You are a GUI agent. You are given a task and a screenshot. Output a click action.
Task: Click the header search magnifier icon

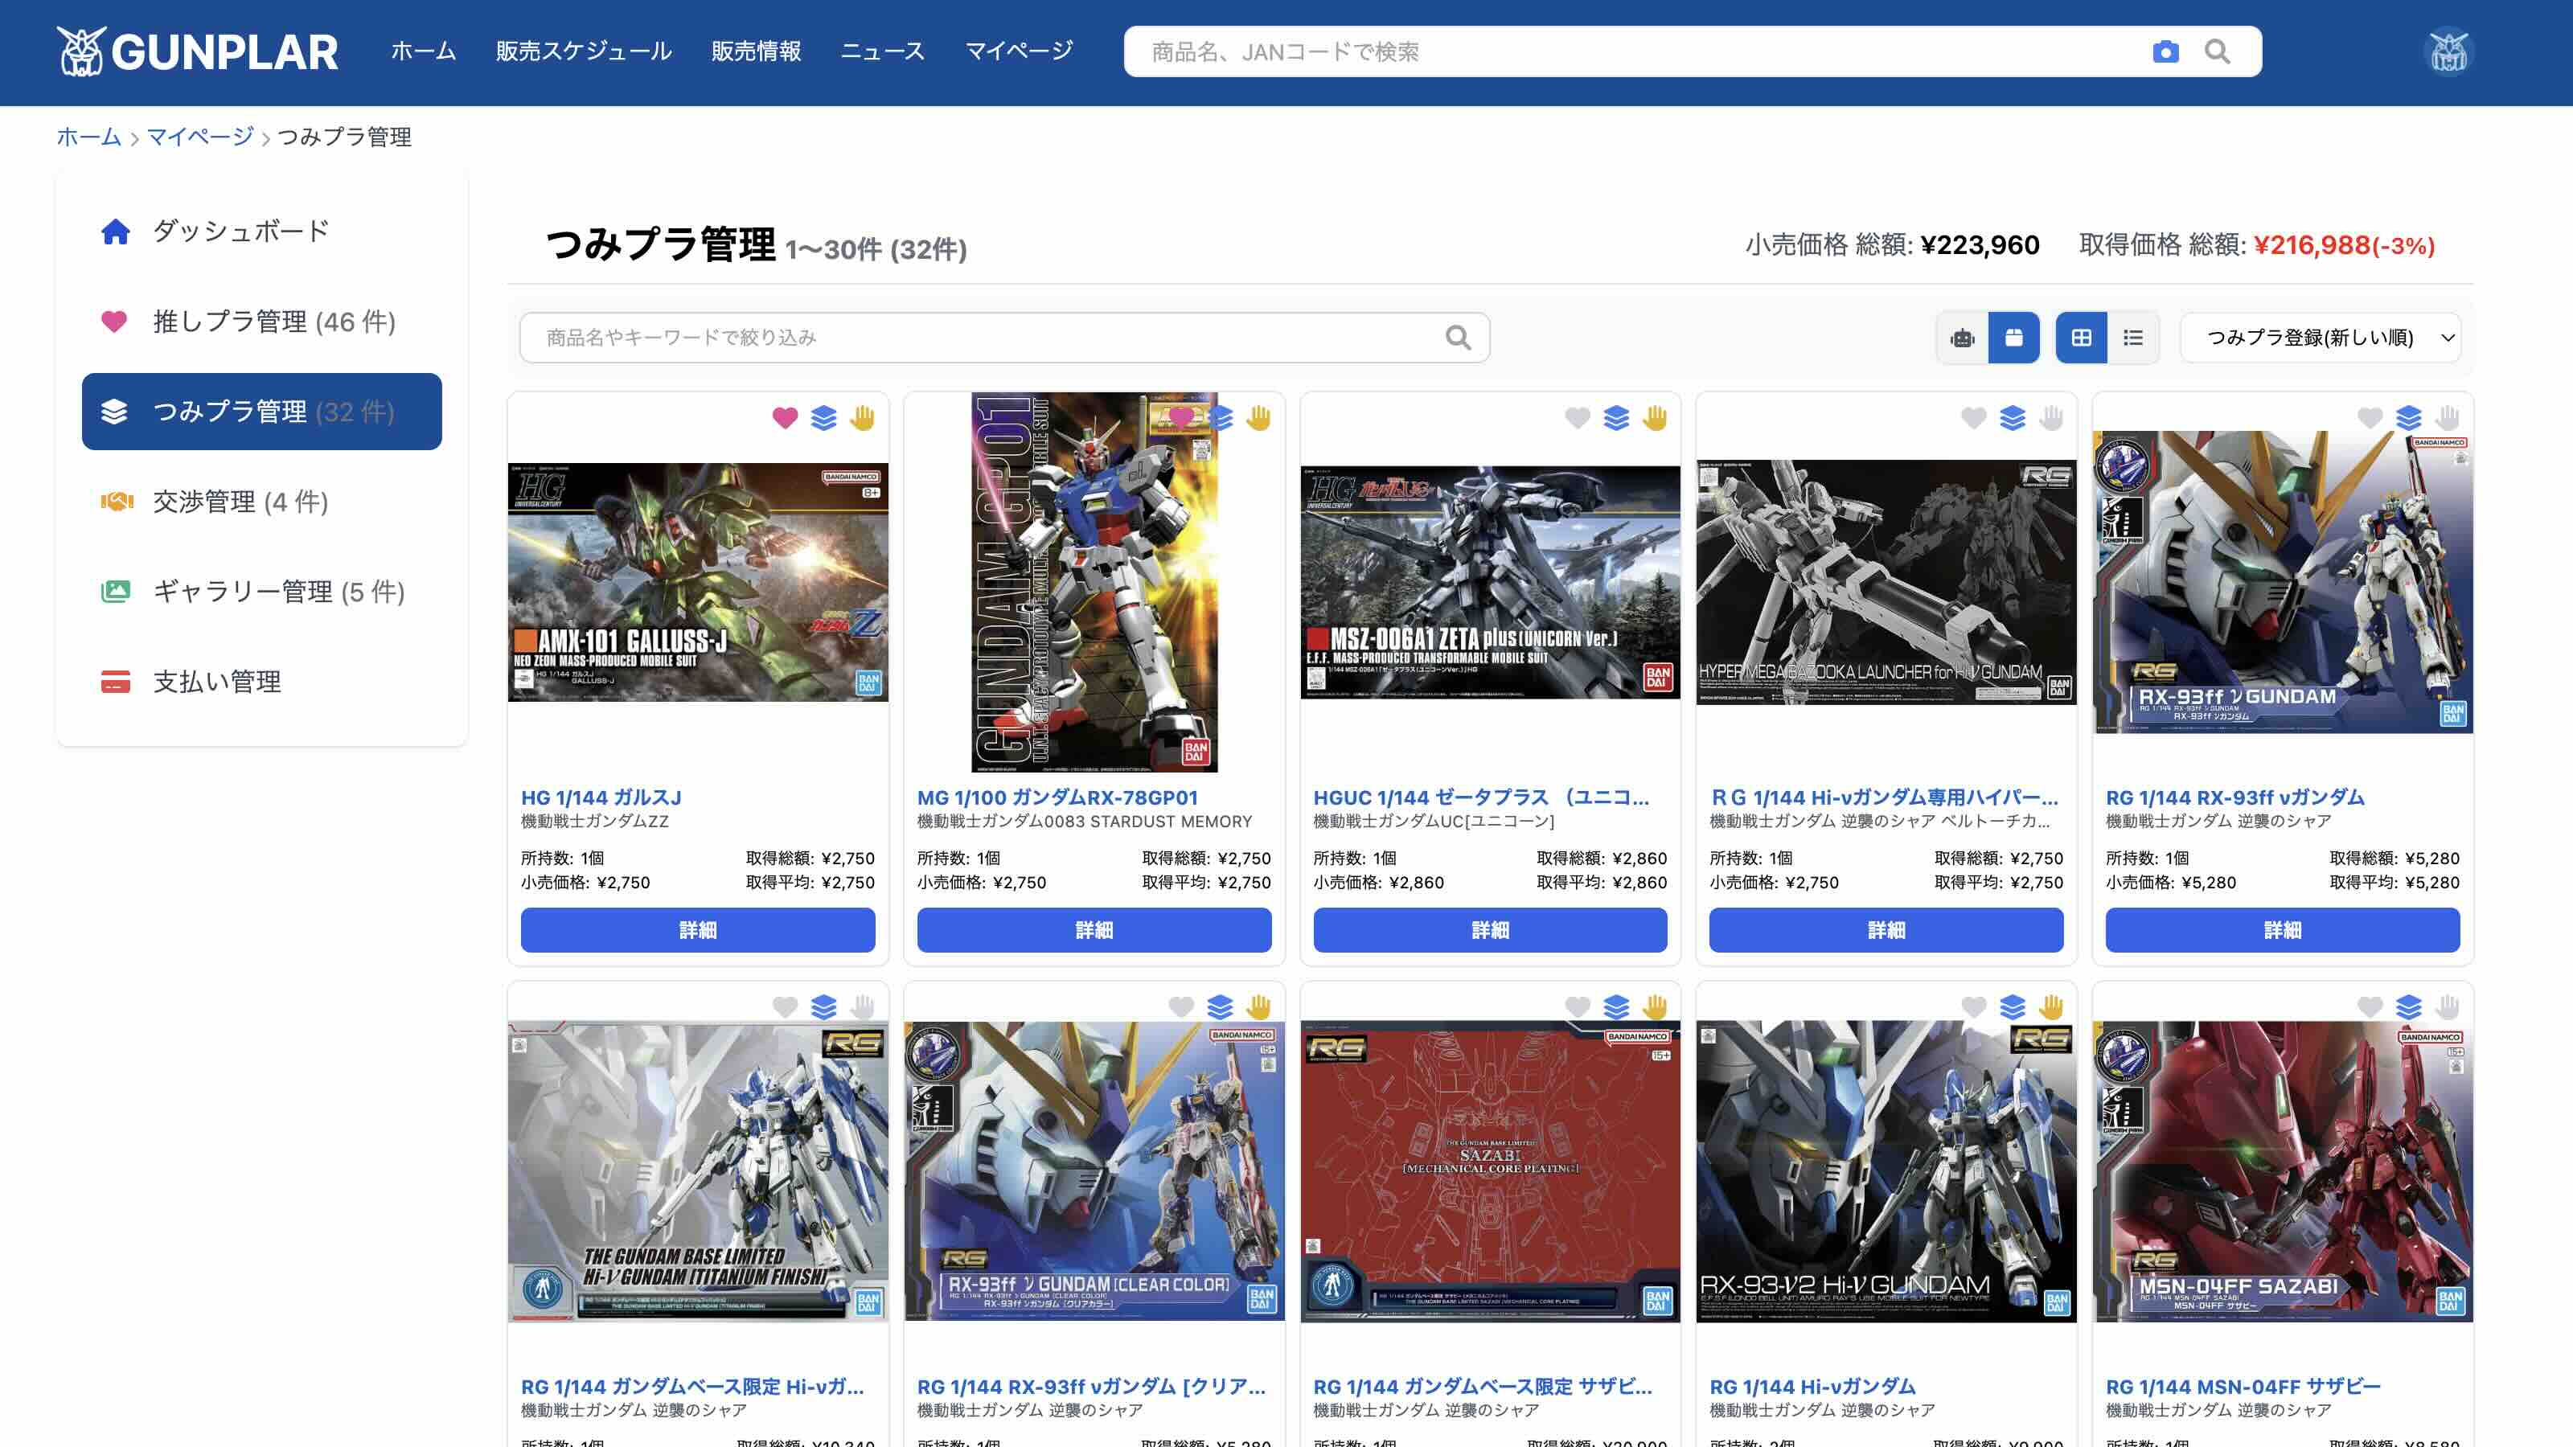tap(2217, 52)
